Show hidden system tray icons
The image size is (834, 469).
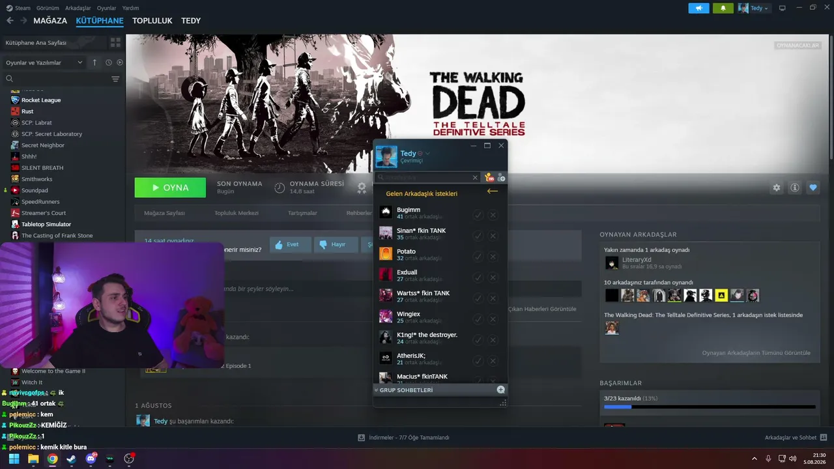(755, 459)
